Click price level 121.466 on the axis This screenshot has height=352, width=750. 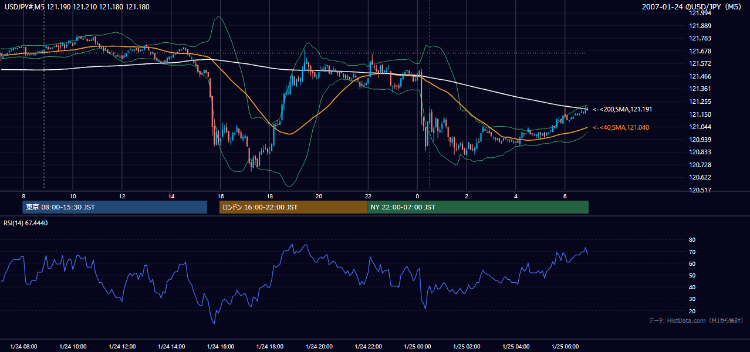coord(700,76)
